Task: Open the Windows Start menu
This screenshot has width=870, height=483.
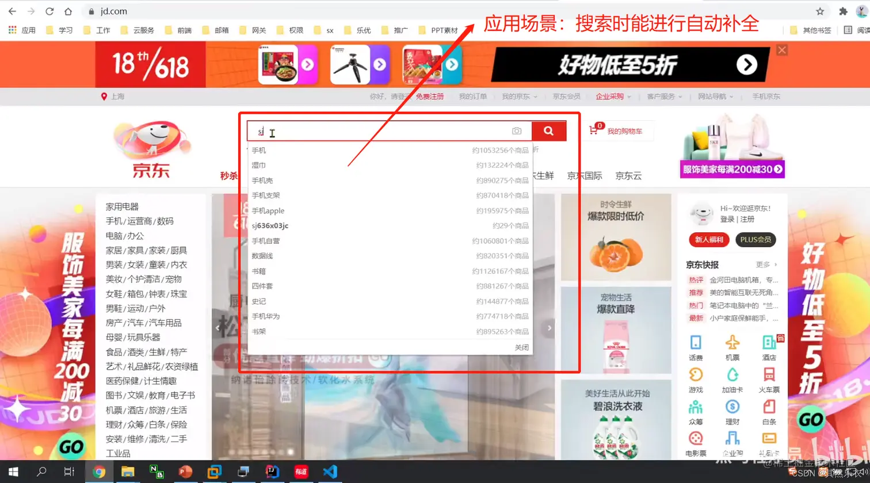Action: click(13, 471)
